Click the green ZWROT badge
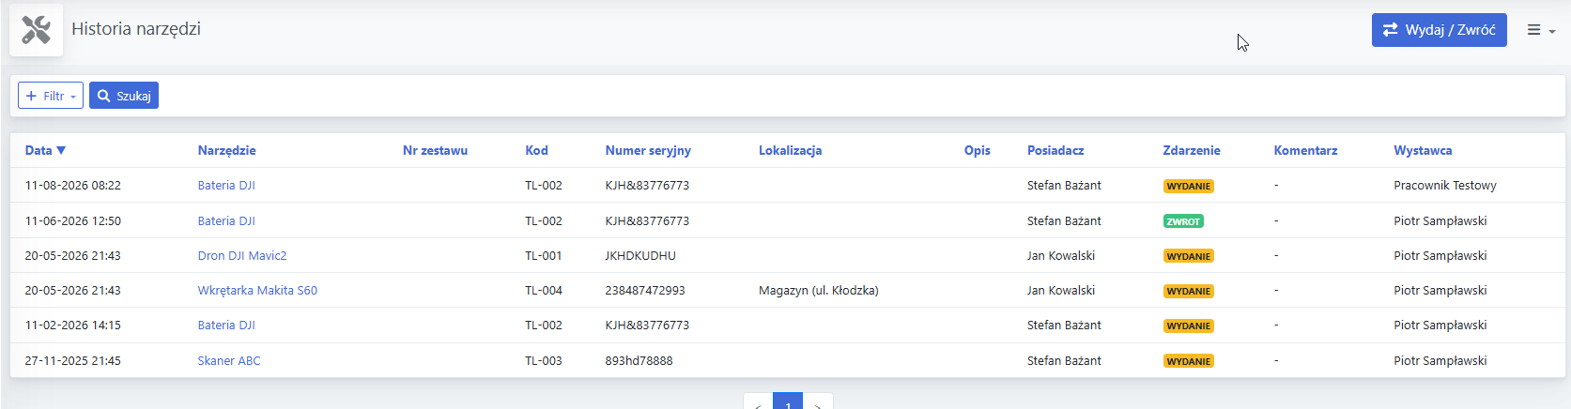Viewport: 1571px width, 409px height. point(1183,221)
